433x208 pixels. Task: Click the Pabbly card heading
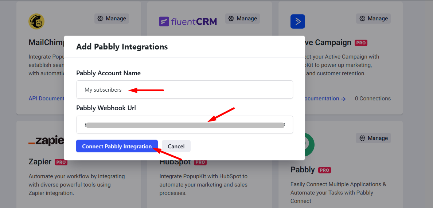point(303,170)
